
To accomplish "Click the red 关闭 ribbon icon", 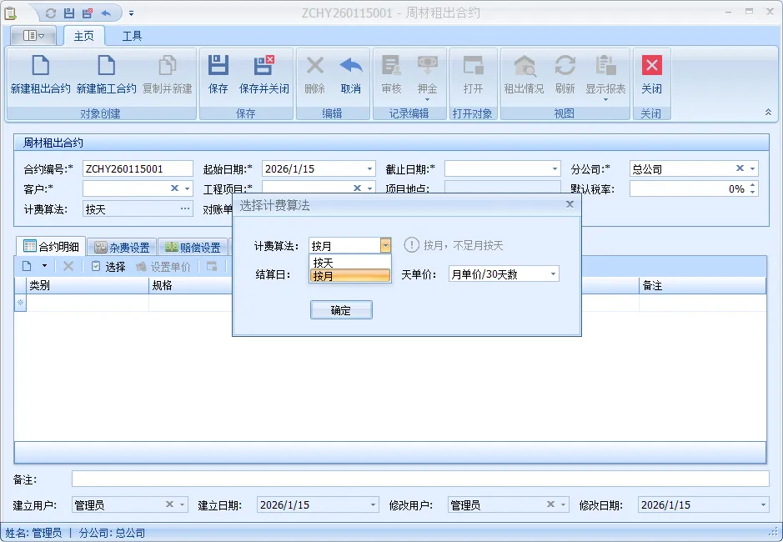I will click(x=652, y=65).
